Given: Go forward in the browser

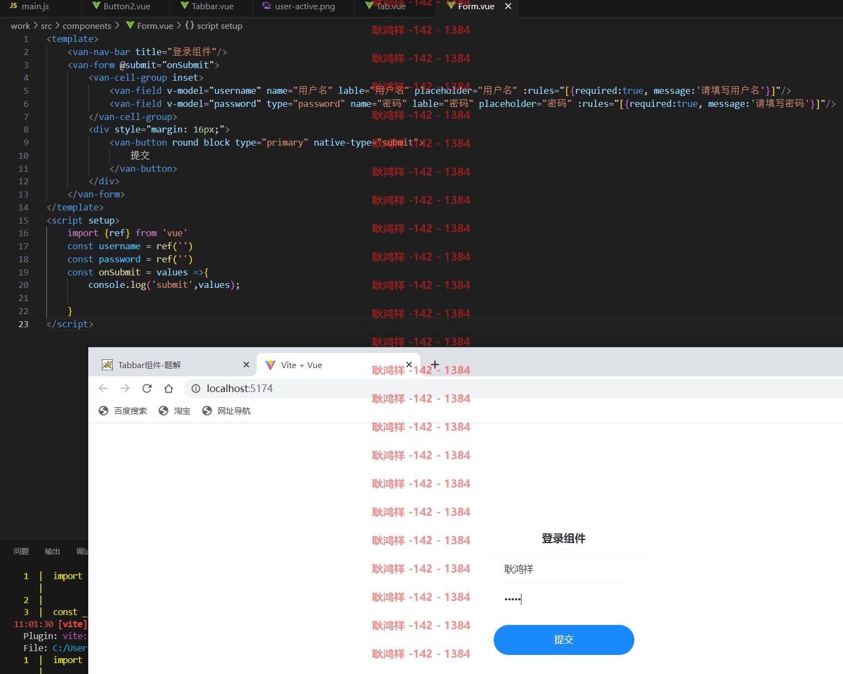Looking at the screenshot, I should coord(125,388).
